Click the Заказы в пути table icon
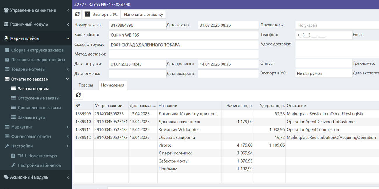Screen dimensions: 379x189 pyautogui.click(x=13, y=117)
